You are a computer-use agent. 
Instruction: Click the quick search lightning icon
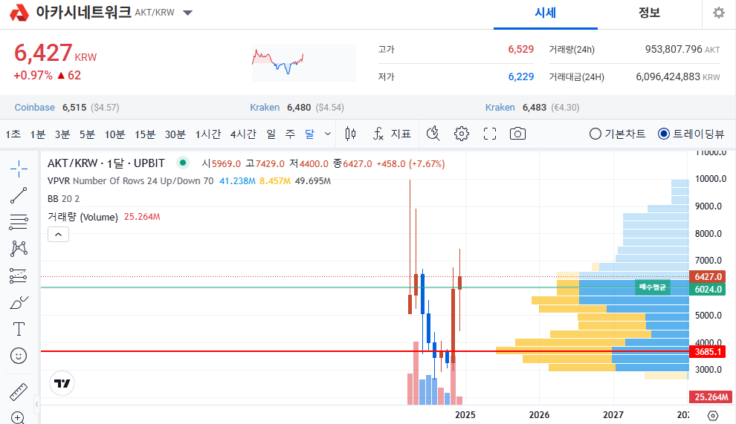[x=433, y=134]
